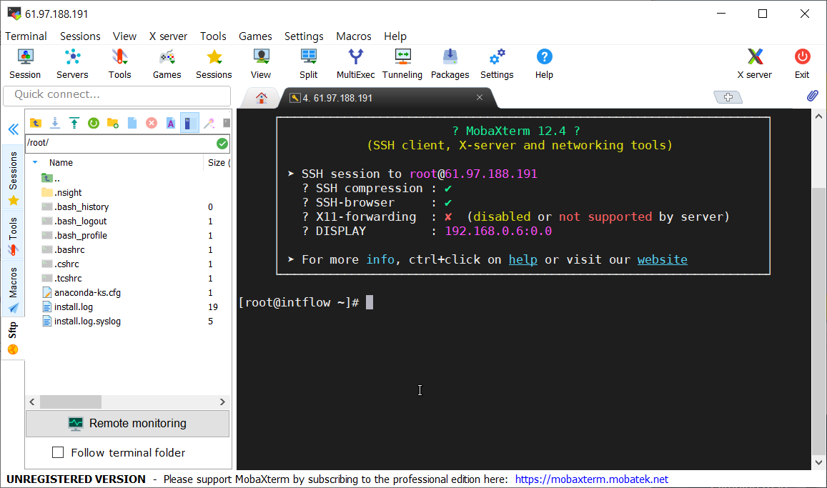Open the mobaxterm.mobatek.net link
The width and height of the screenshot is (827, 488).
click(x=591, y=479)
